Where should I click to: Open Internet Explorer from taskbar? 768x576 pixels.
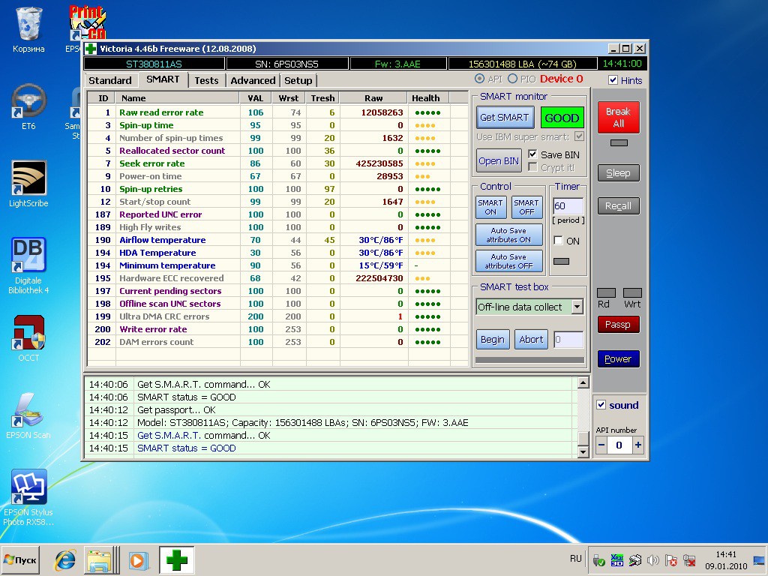coord(66,559)
